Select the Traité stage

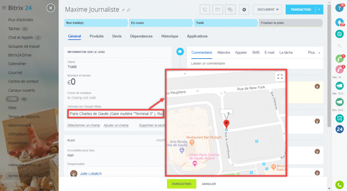point(226,23)
